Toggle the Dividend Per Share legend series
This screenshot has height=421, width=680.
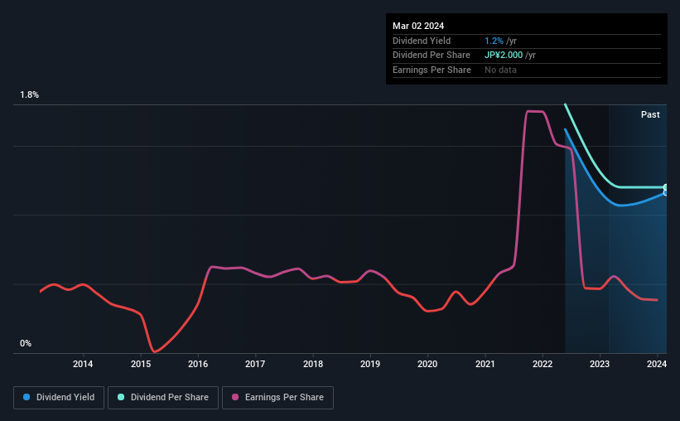tap(163, 398)
